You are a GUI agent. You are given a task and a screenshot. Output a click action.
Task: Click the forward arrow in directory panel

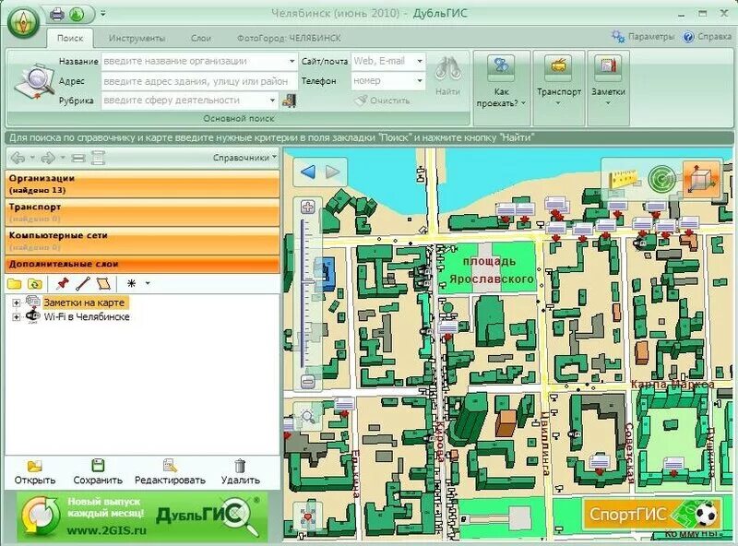pos(48,158)
